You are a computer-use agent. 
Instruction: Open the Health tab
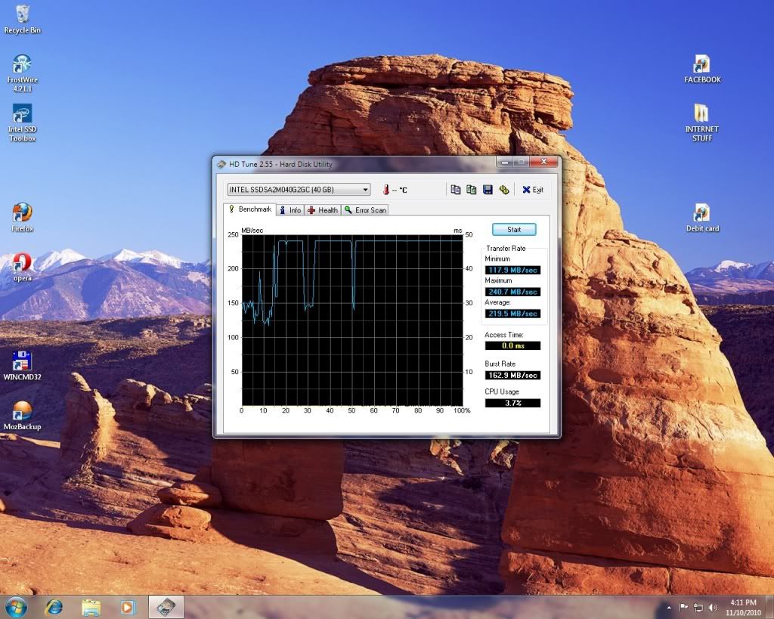coord(323,210)
